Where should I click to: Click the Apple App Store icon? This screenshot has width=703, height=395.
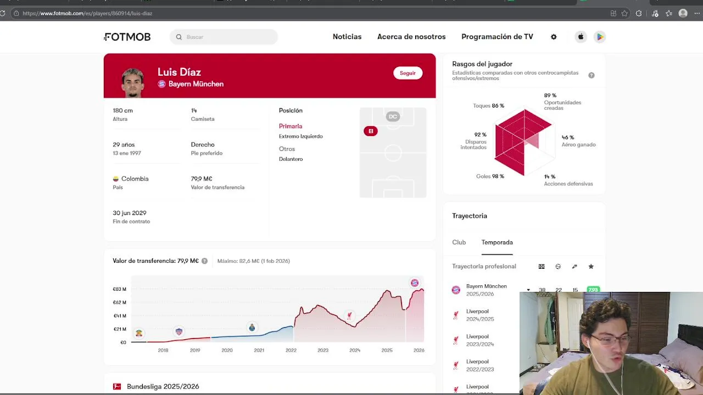[581, 37]
